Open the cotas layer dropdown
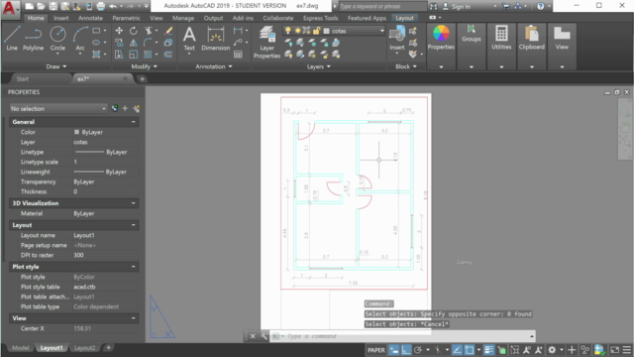 click(x=381, y=31)
